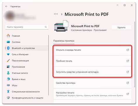Click the printer device image
This screenshot has width=138, height=106.
click(x=61, y=26)
